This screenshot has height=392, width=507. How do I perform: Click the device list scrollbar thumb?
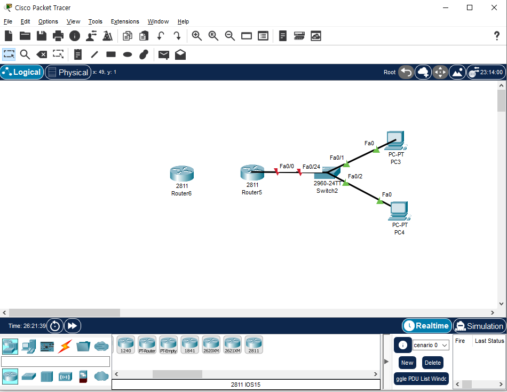[x=177, y=374]
